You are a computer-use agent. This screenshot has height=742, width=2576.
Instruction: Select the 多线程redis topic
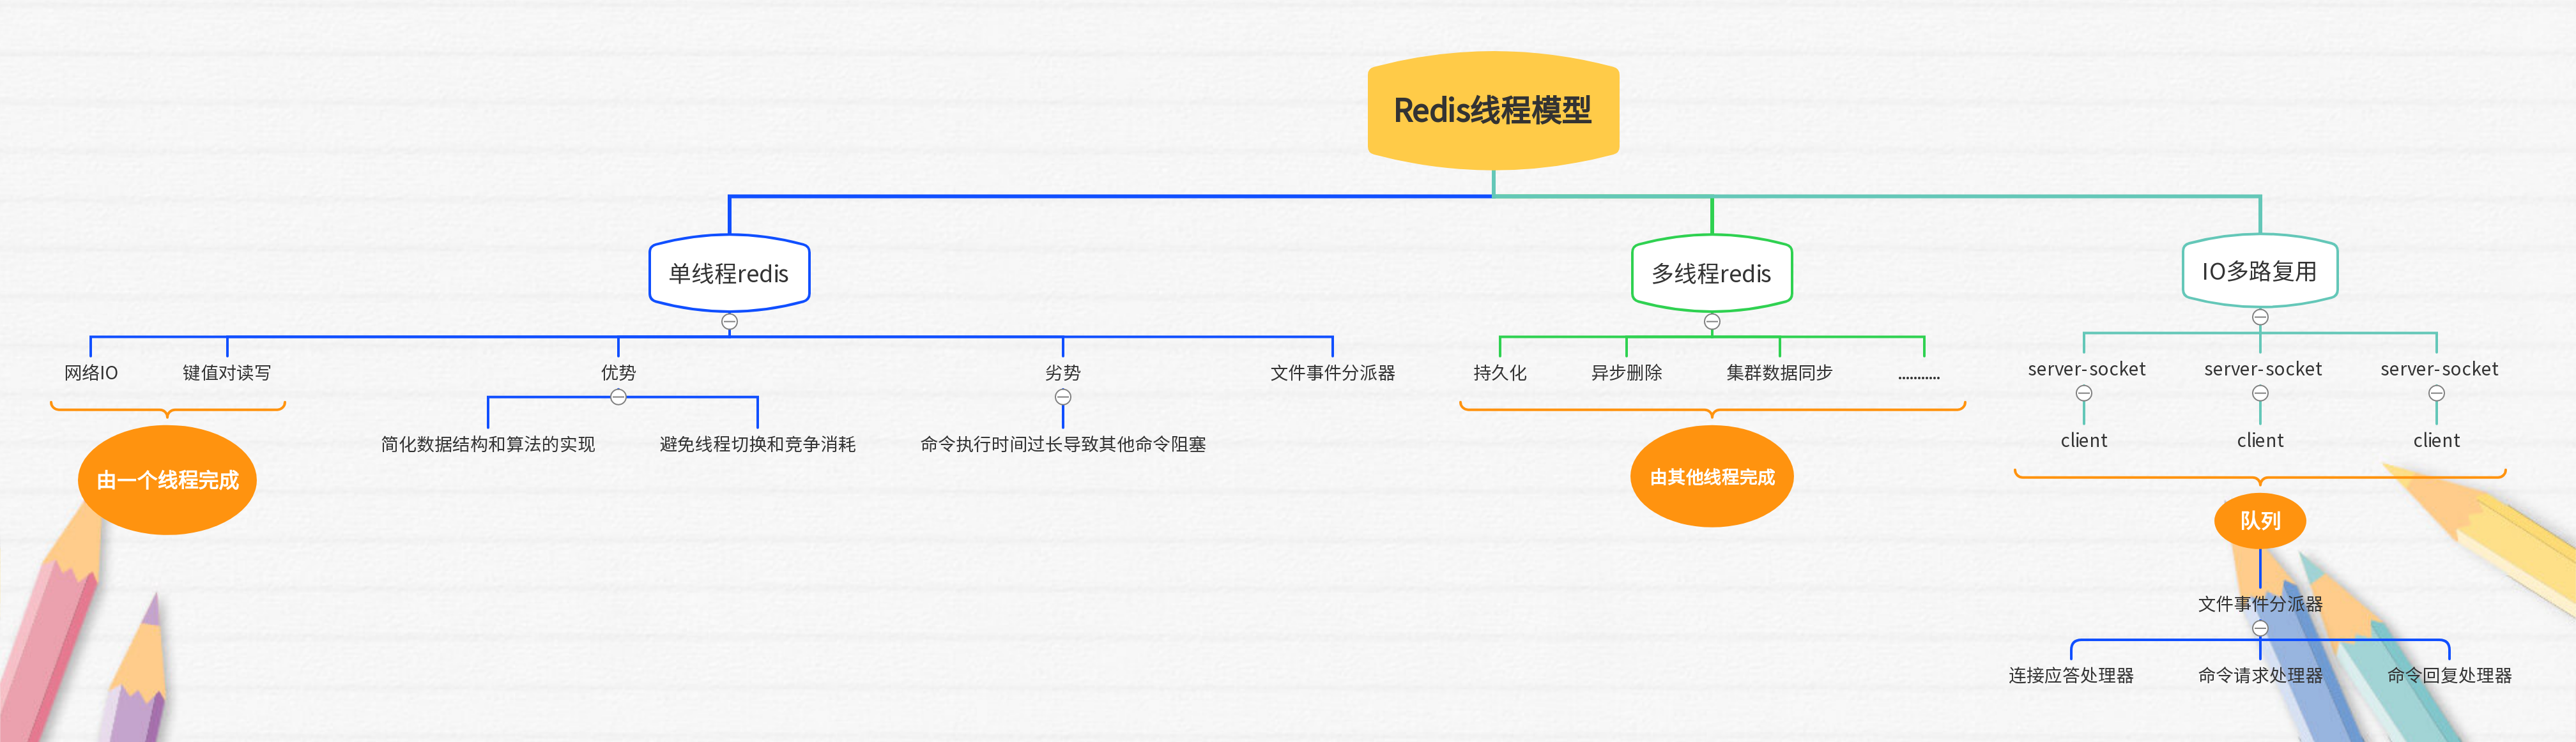coord(1712,273)
